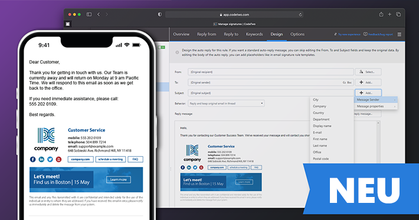Click Cc in the To field

(344, 83)
